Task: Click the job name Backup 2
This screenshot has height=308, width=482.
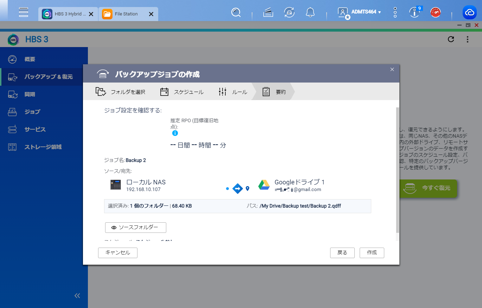Action: [136, 160]
